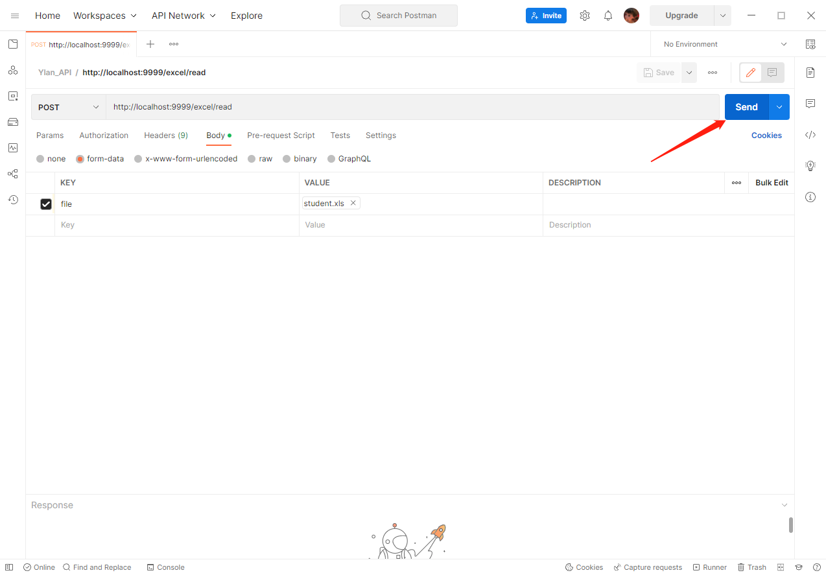The height and width of the screenshot is (575, 826).
Task: Open the request documentation icon
Action: point(810,73)
